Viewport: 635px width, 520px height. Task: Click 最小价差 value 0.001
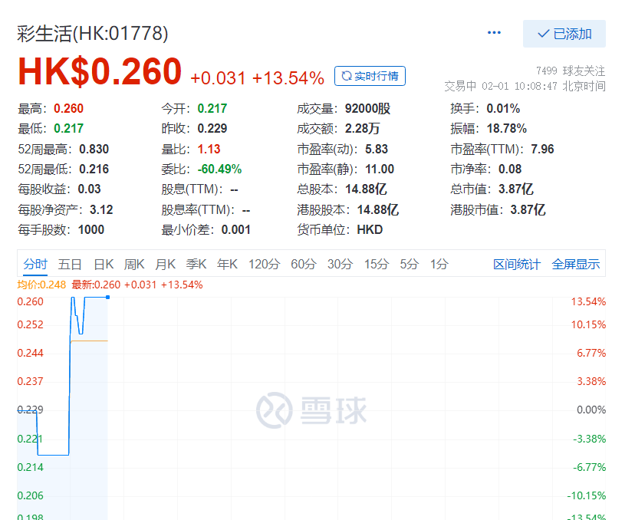235,229
